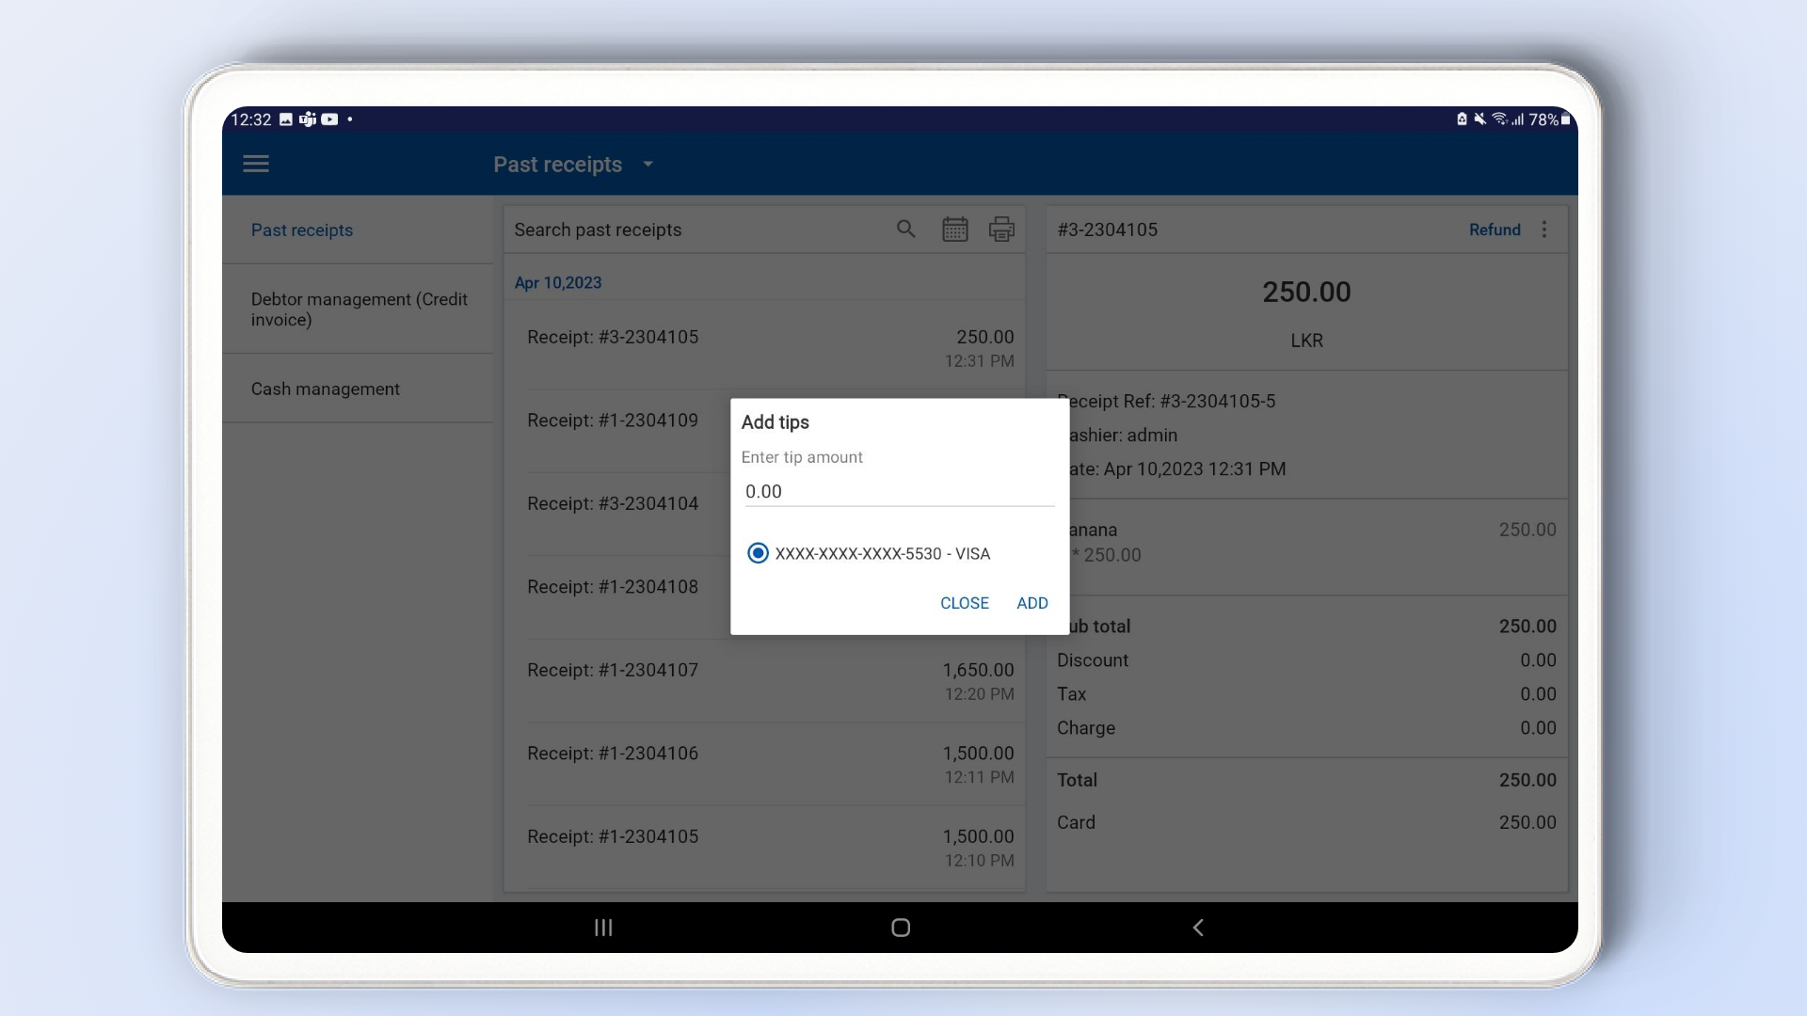Viewport: 1807px width, 1016px height.
Task: Open Debtor management (Credit invoice) section
Action: (359, 310)
